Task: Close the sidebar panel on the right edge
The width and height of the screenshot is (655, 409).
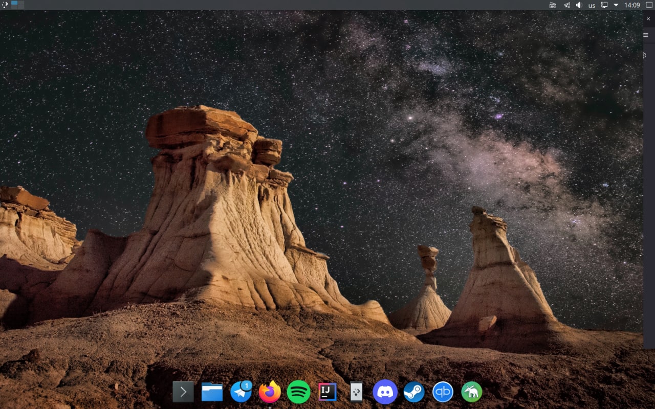Action: pyautogui.click(x=648, y=18)
